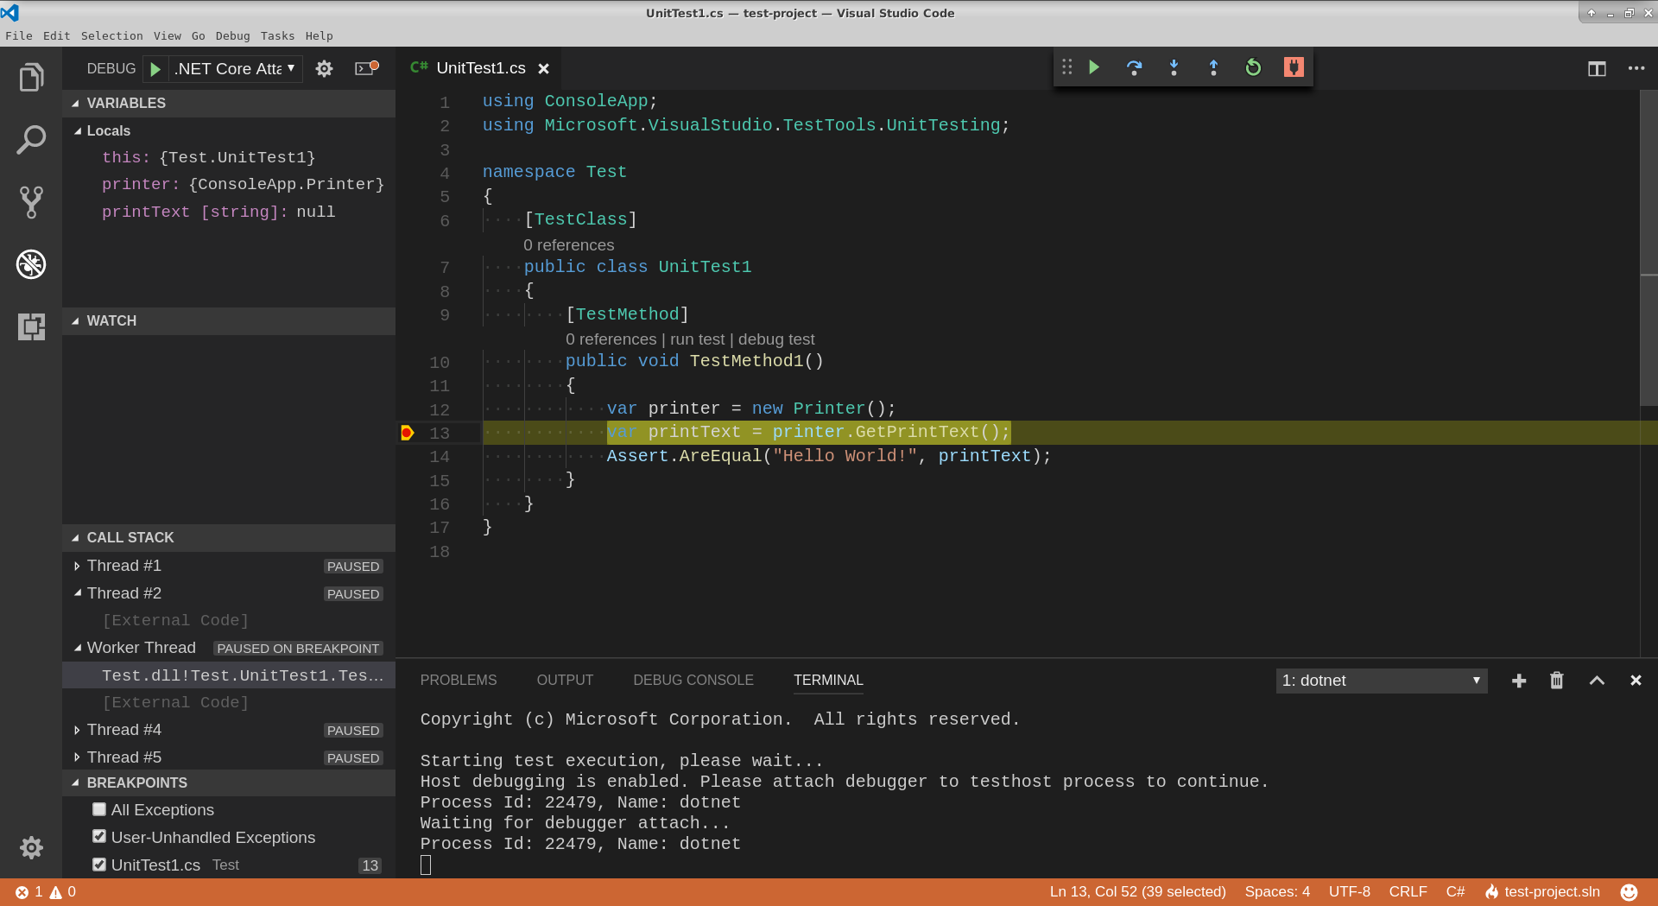Change indentation Spaces: 4 in status bar
The image size is (1658, 906).
tap(1277, 892)
